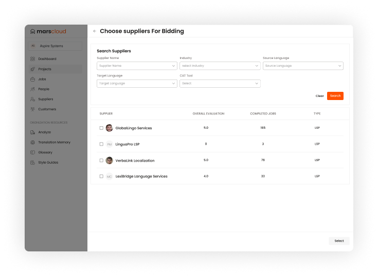
Task: Click the VerbaLink Localization avatar
Action: (109, 161)
